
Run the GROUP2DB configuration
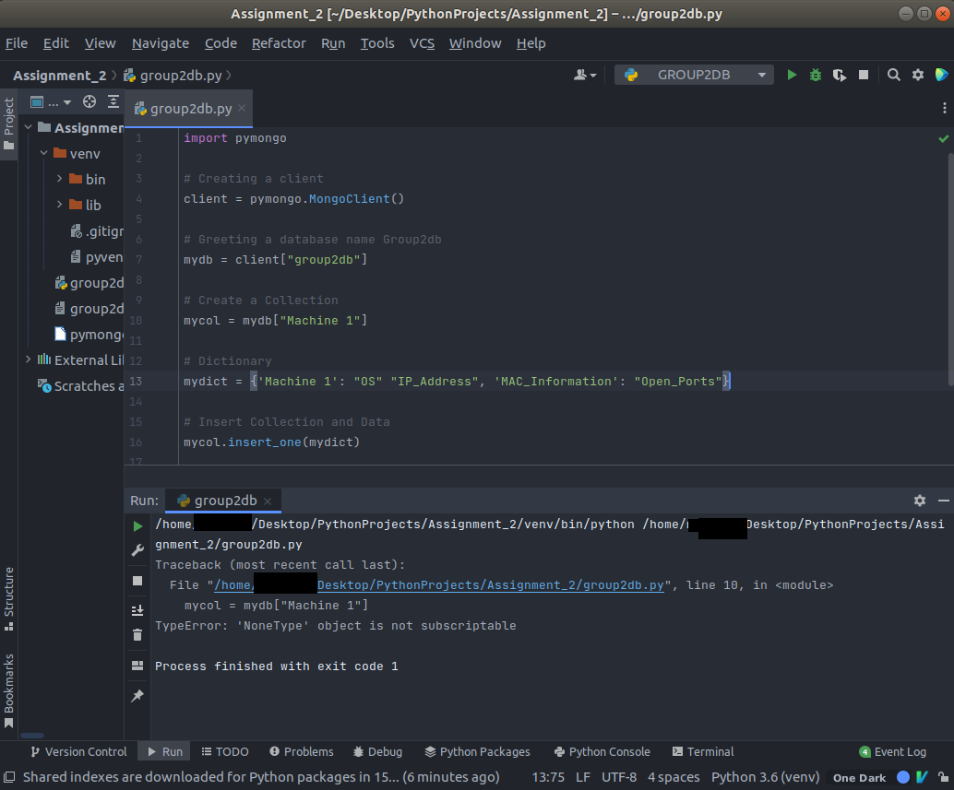(x=793, y=75)
